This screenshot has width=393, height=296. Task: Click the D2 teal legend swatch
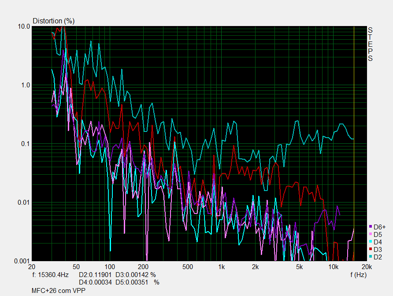point(371,256)
